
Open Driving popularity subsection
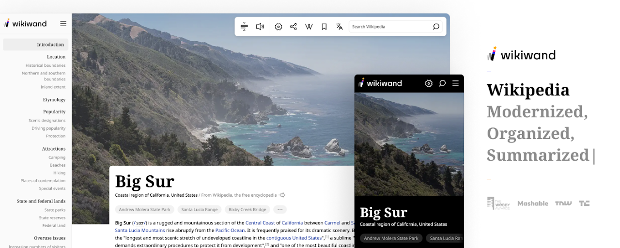pyautogui.click(x=48, y=128)
